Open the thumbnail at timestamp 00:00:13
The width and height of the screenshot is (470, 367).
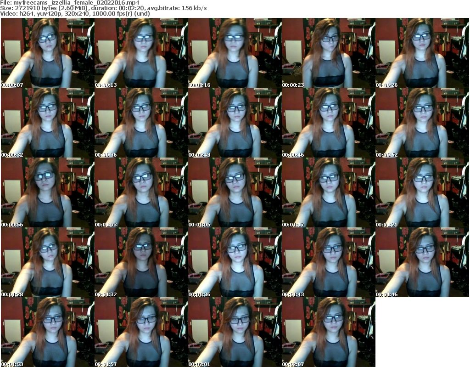point(141,53)
